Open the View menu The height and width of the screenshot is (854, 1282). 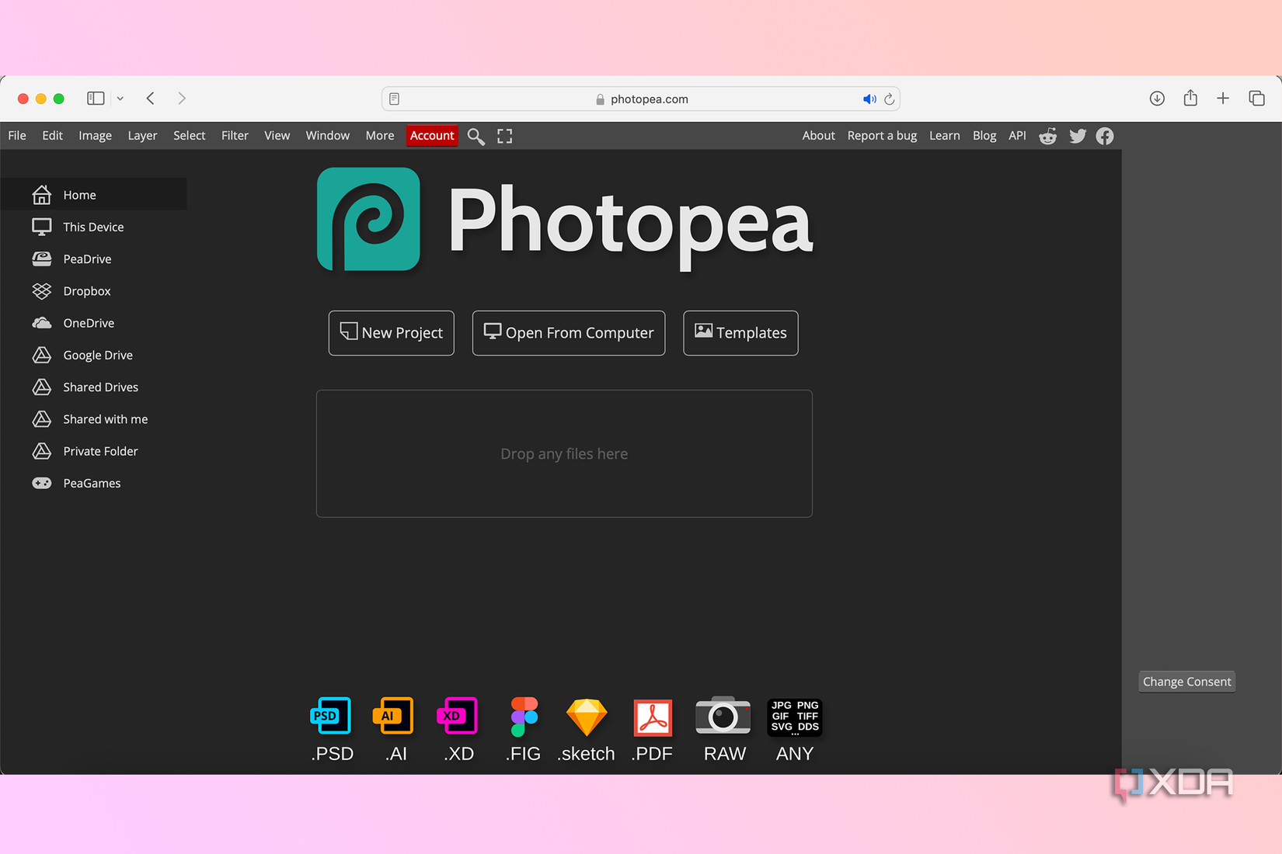(x=277, y=135)
